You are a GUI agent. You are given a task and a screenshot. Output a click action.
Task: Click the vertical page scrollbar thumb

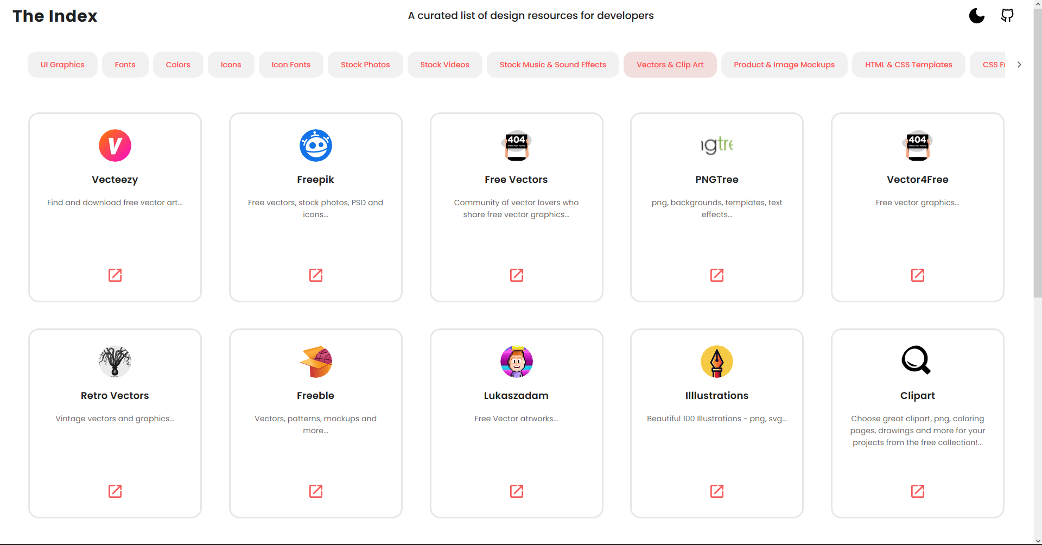tap(1038, 153)
